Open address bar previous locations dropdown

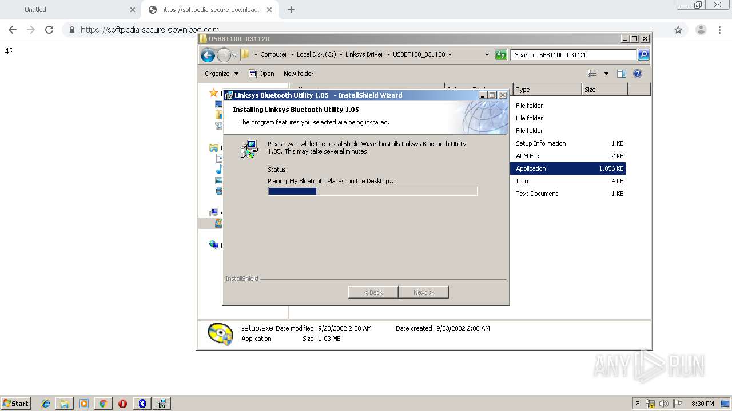tap(487, 55)
